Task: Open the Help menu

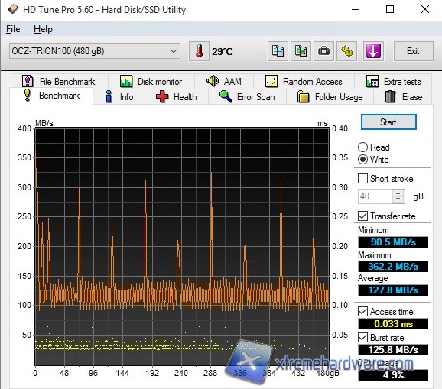Action: 43,29
